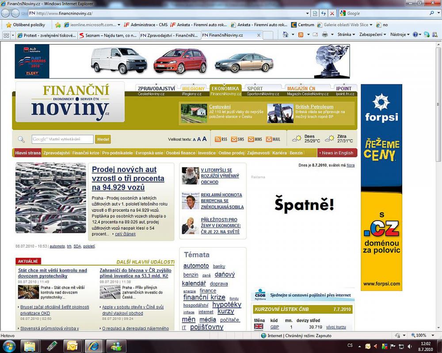The image size is (442, 353).
Task: Switch to Seznam browser tab
Action: tap(108, 35)
